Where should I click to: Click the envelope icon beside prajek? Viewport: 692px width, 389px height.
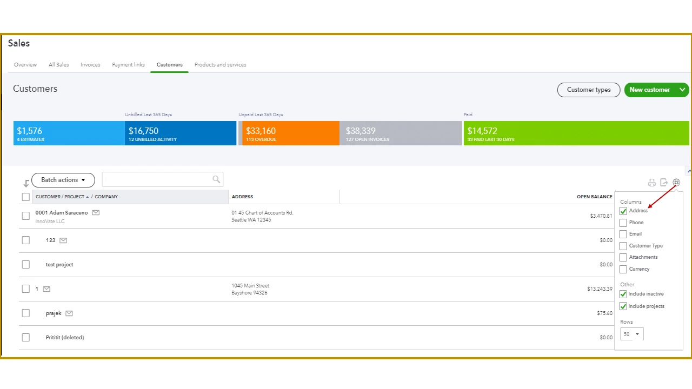click(69, 313)
